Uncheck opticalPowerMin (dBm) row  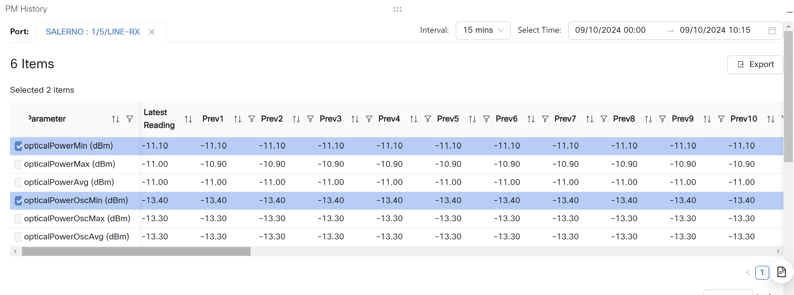(18, 146)
